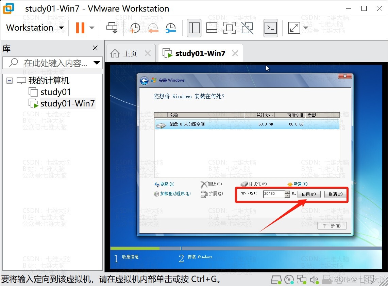Click the 总计大小 column header
Image resolution: width=388 pixels, height=286 pixels.
[259, 115]
